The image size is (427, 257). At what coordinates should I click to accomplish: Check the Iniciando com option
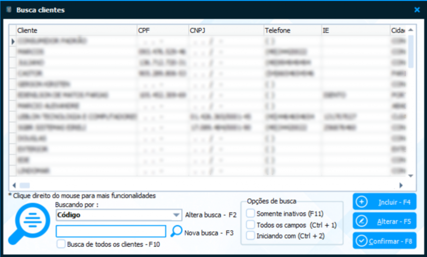pyautogui.click(x=251, y=236)
